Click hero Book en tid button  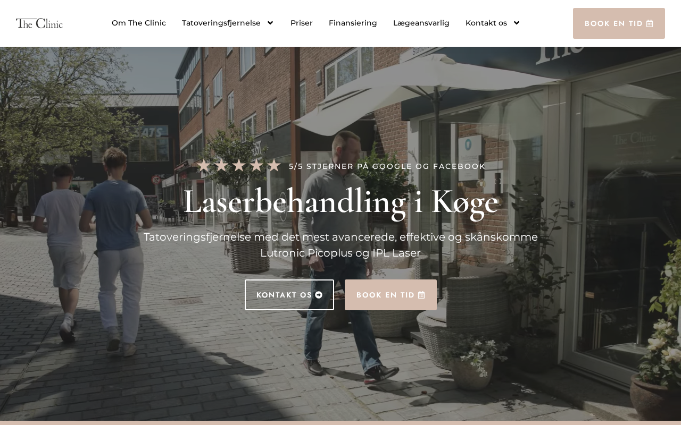pos(391,295)
